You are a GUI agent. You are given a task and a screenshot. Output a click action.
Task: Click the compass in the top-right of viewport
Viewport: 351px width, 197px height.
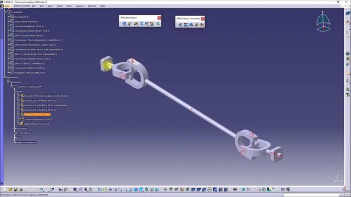coord(323,21)
